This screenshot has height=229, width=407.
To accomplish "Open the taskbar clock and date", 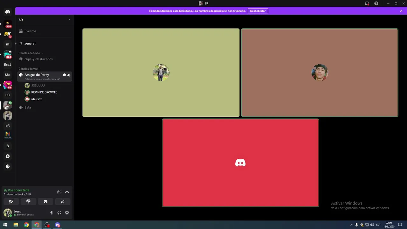I will pos(389,225).
